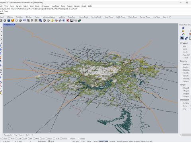Switch to Viewport Layout toolbar tab

click(x=49, y=17)
